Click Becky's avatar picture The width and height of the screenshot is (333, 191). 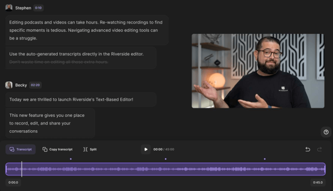pyautogui.click(x=9, y=85)
